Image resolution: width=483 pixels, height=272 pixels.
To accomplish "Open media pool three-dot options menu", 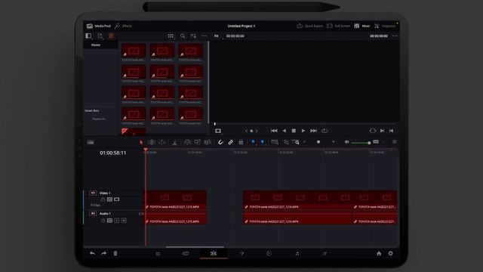I will (x=205, y=36).
